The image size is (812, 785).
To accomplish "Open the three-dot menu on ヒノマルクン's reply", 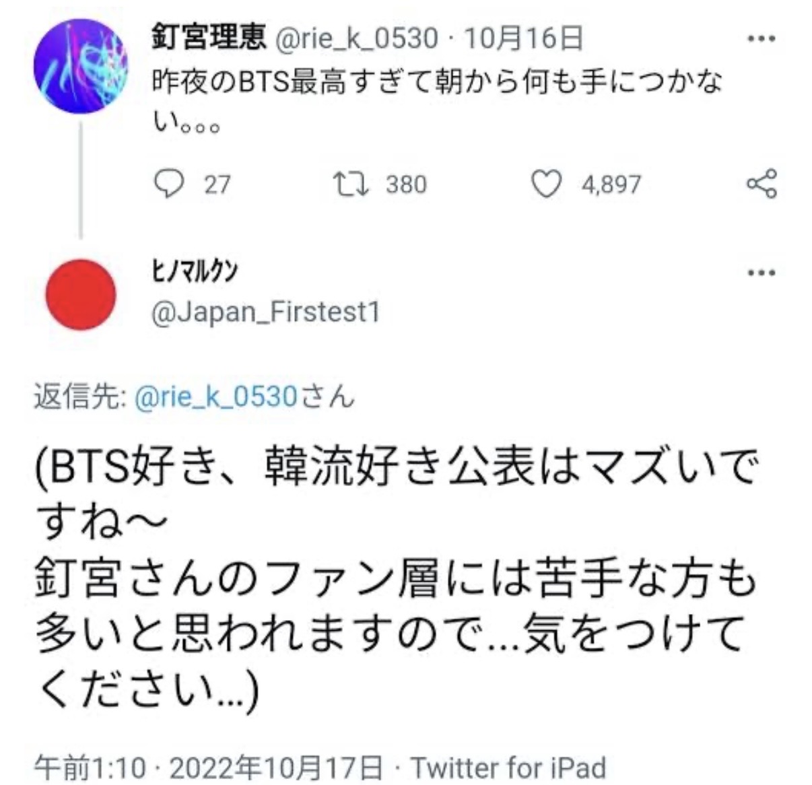I will [x=762, y=273].
